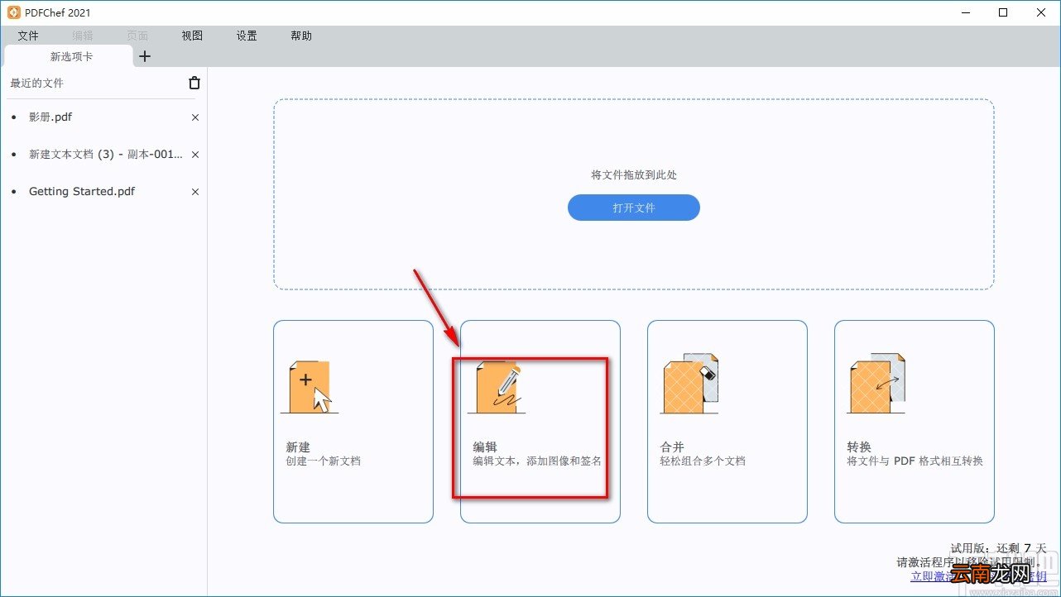Click the 转换 documents icon
This screenshot has height=597, width=1061.
pyautogui.click(x=876, y=384)
